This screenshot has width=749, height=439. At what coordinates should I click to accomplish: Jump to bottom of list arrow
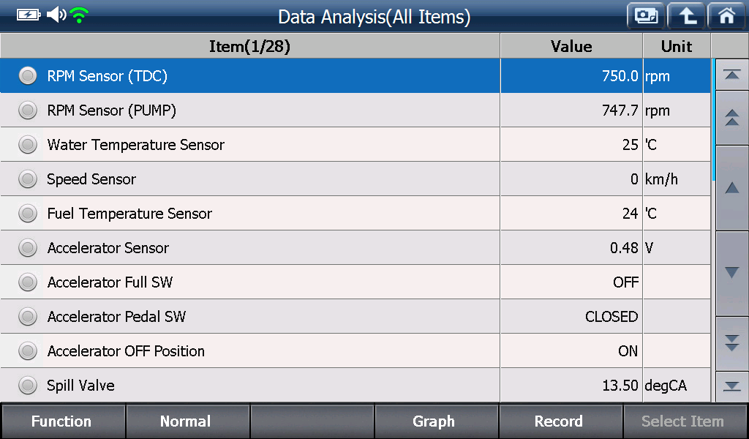point(731,386)
